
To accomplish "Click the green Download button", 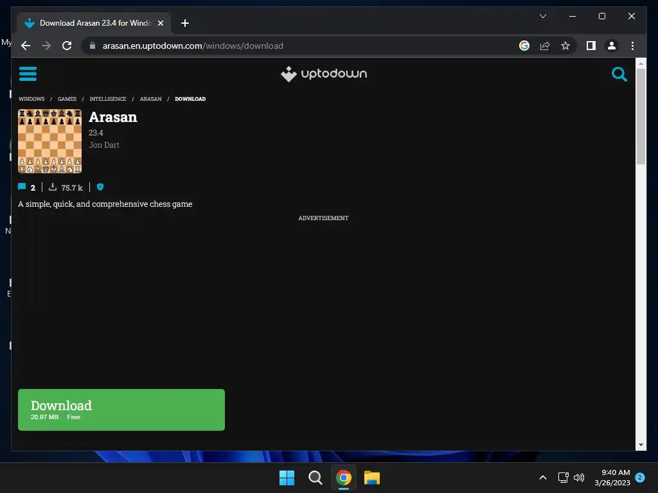I will coord(121,410).
